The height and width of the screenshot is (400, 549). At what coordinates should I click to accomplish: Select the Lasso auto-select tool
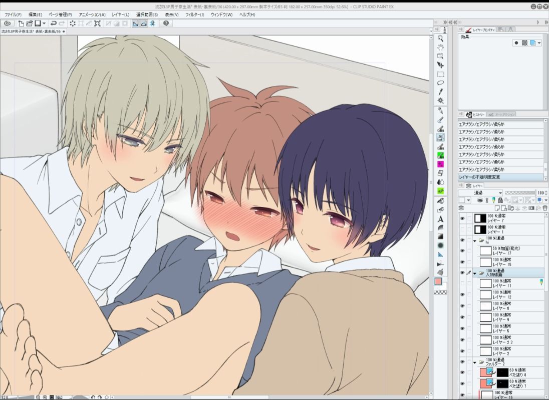440,83
